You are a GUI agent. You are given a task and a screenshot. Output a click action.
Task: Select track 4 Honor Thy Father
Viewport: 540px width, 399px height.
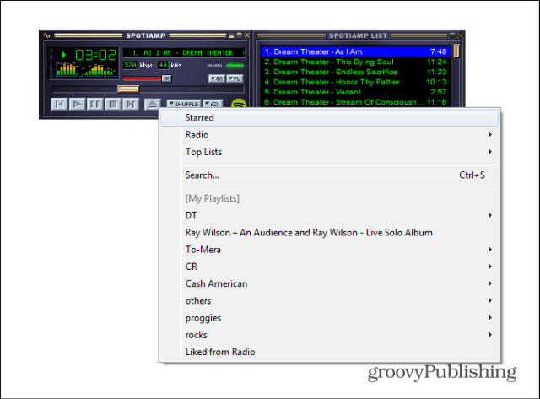point(355,82)
